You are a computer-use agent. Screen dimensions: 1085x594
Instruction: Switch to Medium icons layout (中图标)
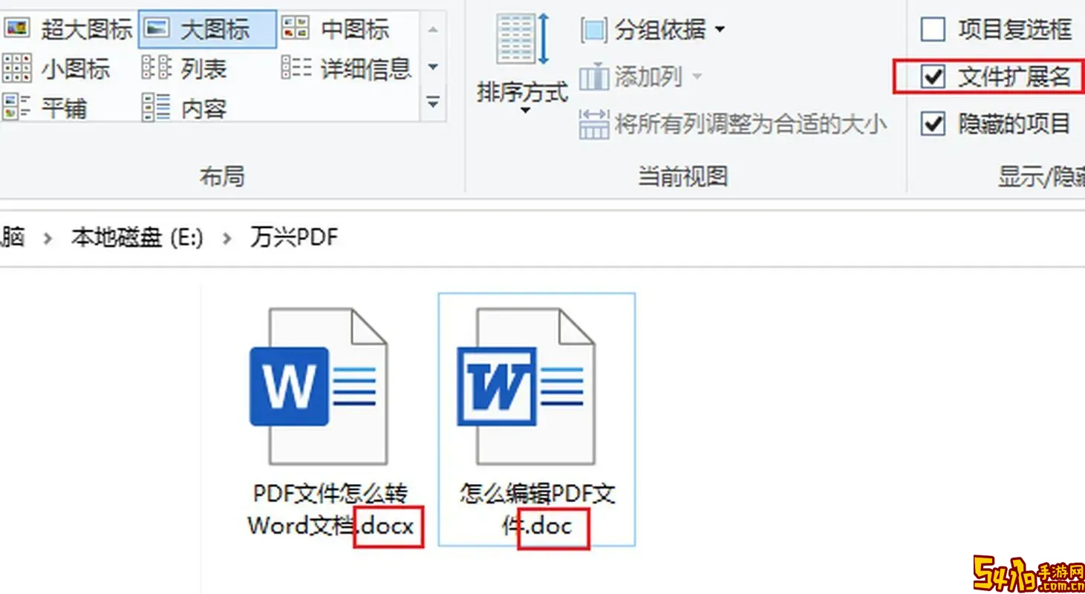336,29
